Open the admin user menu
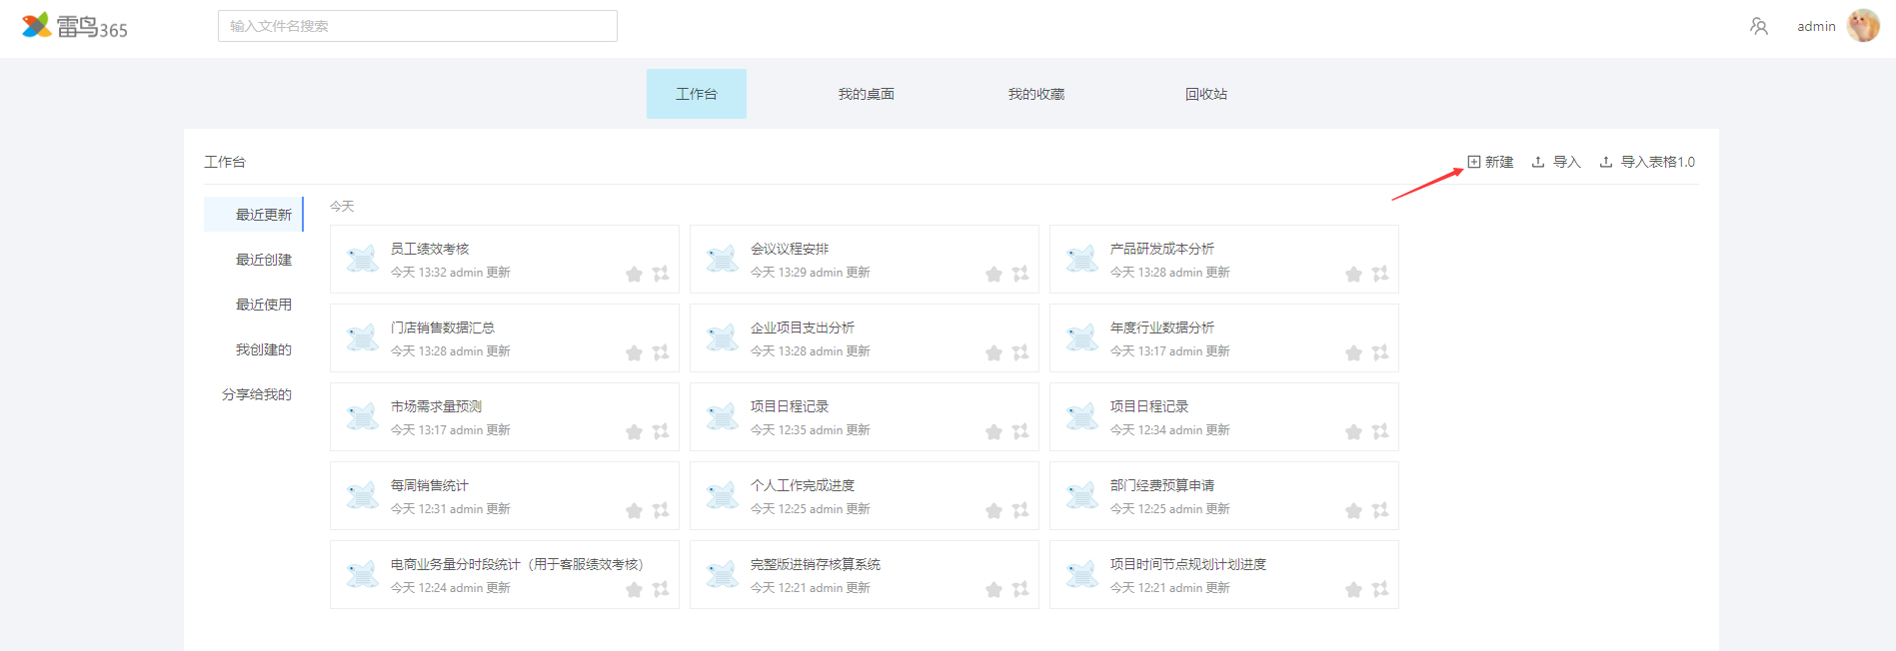Image resolution: width=1896 pixels, height=651 pixels. (x=1816, y=27)
